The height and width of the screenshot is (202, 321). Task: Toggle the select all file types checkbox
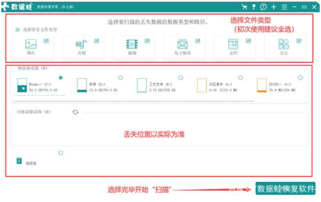(18, 30)
